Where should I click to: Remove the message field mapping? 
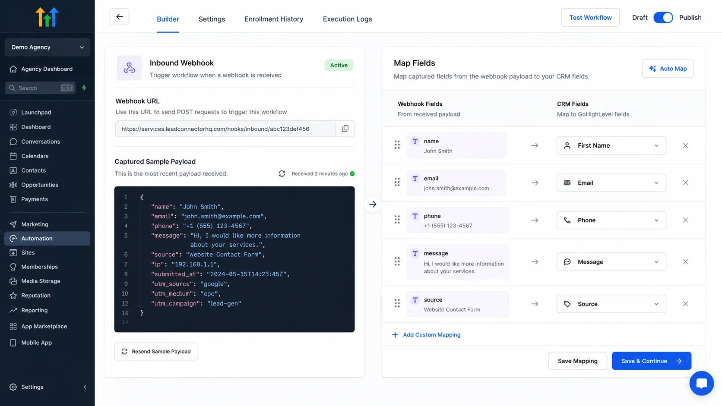click(685, 262)
